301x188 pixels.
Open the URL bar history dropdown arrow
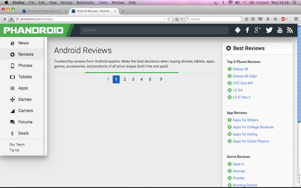tap(164, 19)
